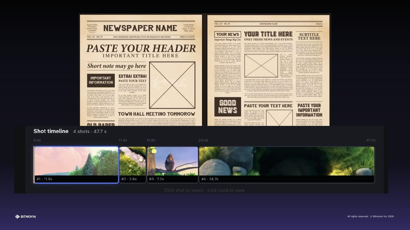Click 'TOWN HALL MEETING TOMMOROW' headline
The height and width of the screenshot is (230, 410).
pos(157,114)
